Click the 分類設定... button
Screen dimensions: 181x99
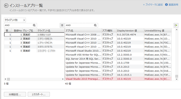point(15,94)
